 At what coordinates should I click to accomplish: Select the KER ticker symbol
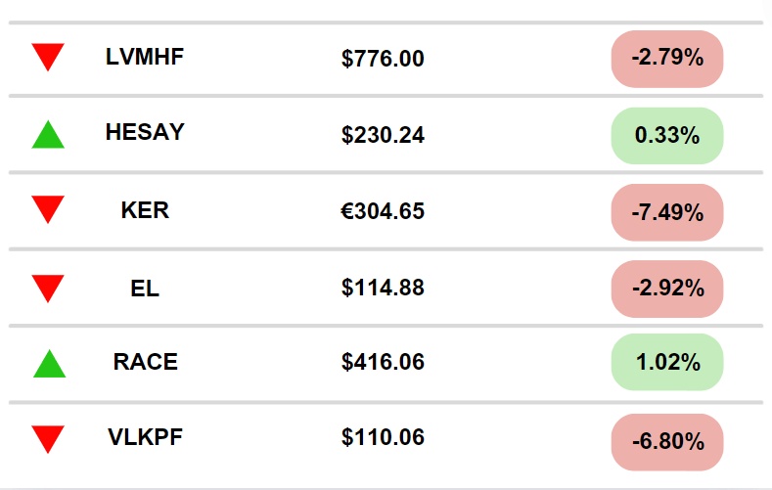click(x=145, y=210)
